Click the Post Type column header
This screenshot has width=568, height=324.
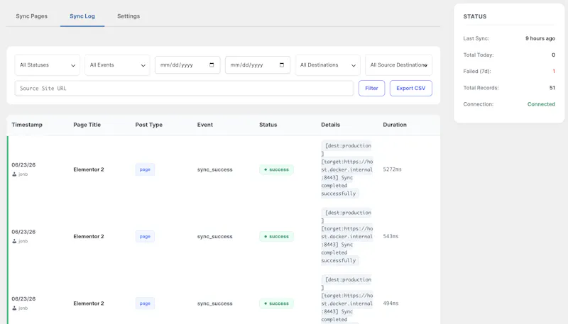(x=149, y=125)
